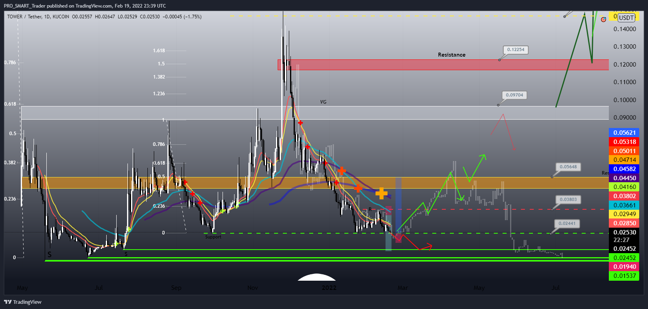Click the current price 0.02530 label
The image size is (648, 309).
624,232
